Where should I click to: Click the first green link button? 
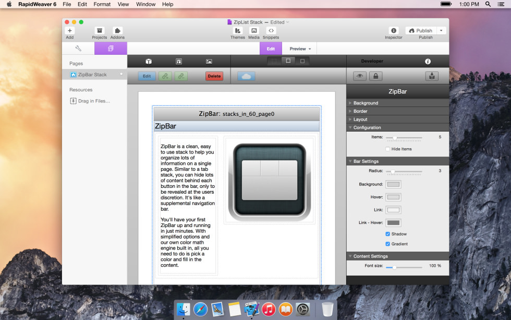pos(165,76)
